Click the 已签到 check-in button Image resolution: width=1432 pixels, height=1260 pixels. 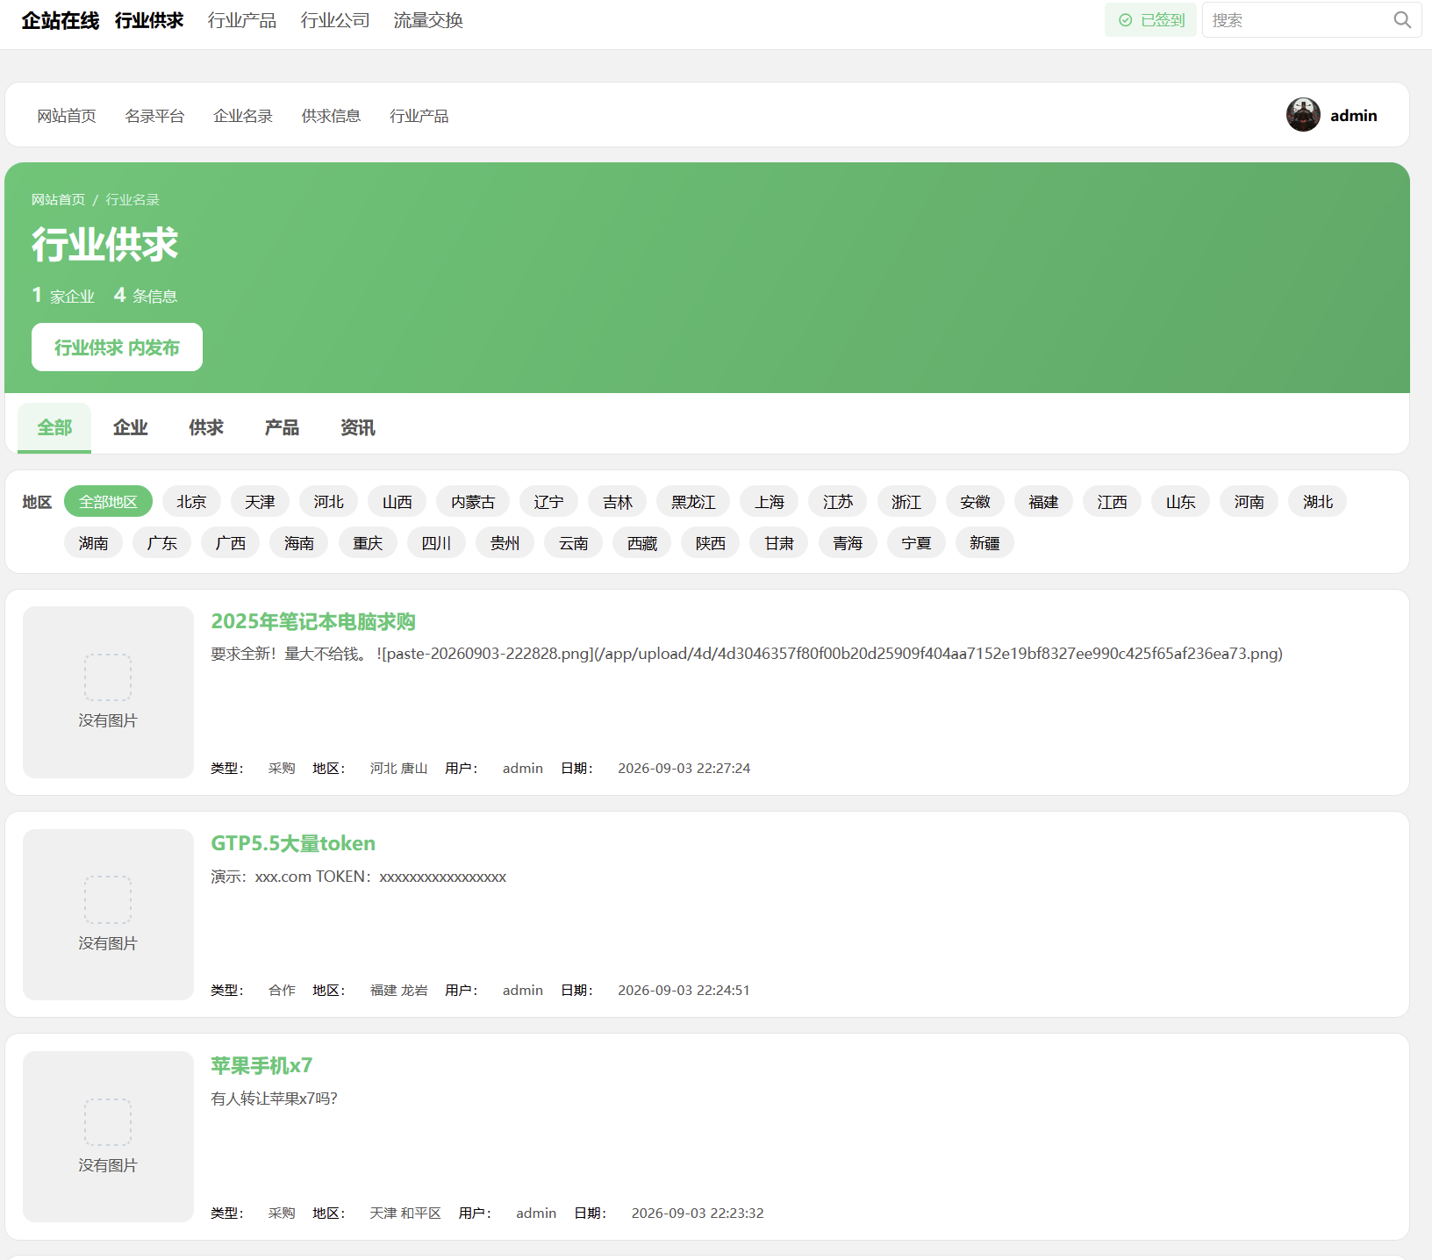tap(1150, 20)
